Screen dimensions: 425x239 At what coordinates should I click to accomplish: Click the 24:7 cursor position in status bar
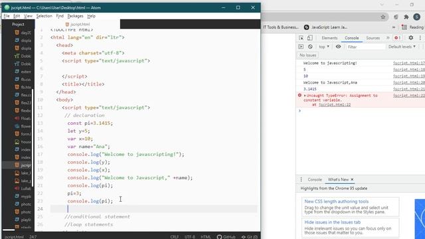click(33, 237)
